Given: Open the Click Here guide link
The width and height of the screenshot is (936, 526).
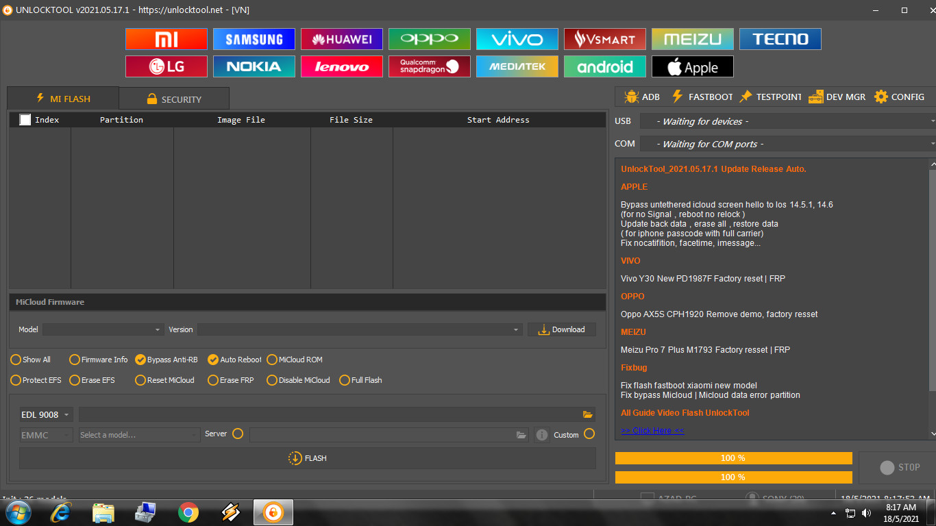Looking at the screenshot, I should [x=652, y=430].
